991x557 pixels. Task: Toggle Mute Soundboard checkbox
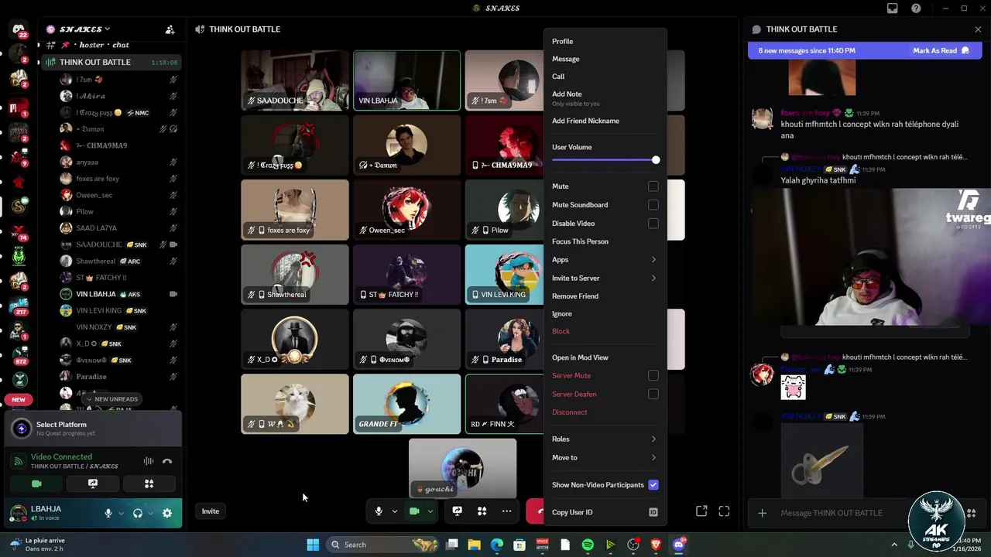(653, 205)
